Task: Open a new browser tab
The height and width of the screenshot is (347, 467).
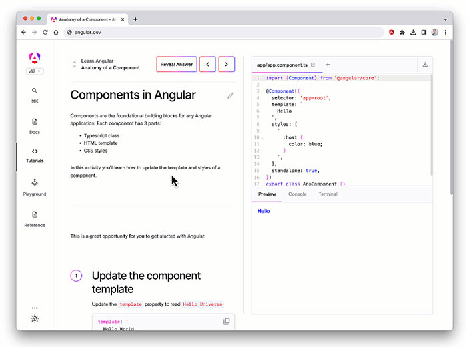Action: (x=135, y=19)
